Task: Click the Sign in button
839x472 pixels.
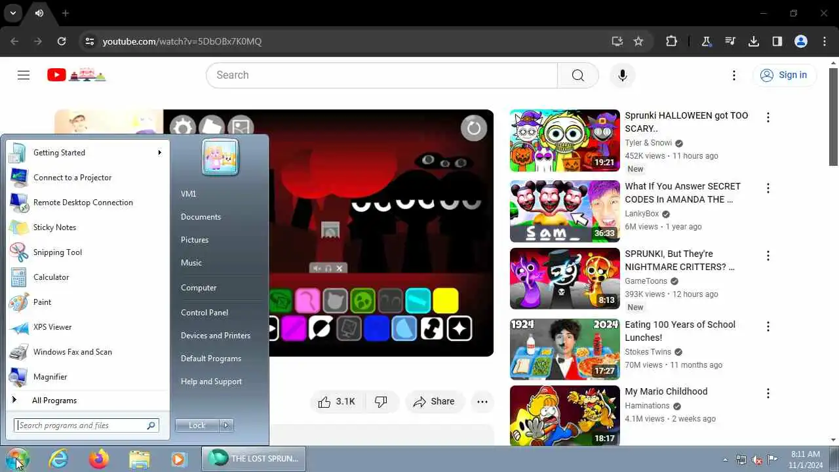Action: point(785,75)
